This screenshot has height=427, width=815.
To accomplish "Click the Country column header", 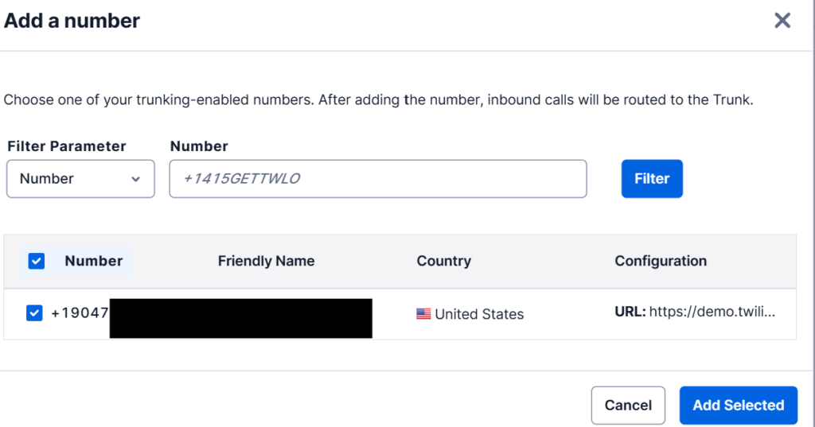I will pyautogui.click(x=444, y=261).
